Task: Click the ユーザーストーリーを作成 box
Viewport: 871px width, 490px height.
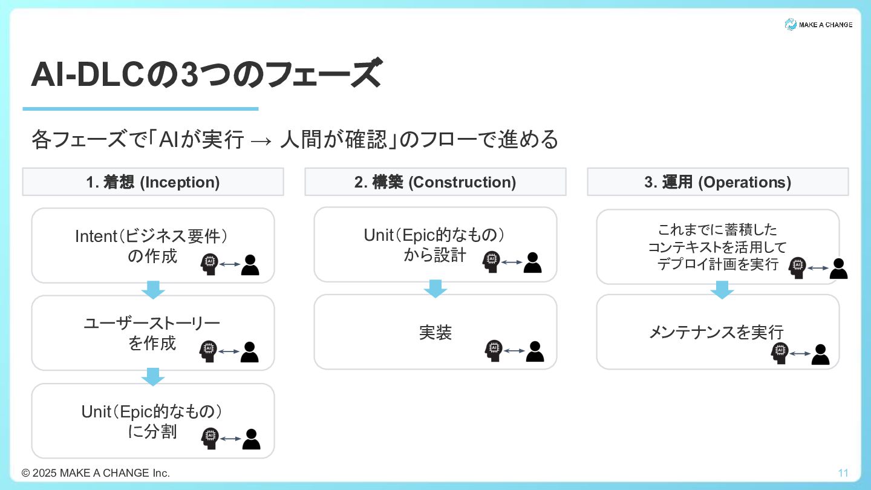Action: coord(153,333)
